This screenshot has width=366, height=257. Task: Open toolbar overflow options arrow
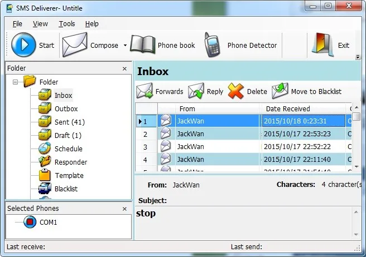[358, 57]
